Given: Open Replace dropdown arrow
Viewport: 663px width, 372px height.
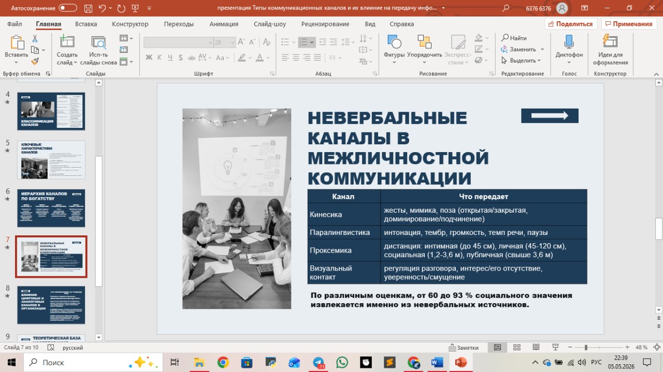Looking at the screenshot, I should 542,49.
